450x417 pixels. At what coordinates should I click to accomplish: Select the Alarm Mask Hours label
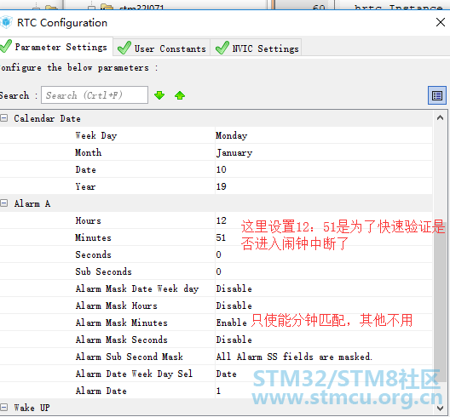pyautogui.click(x=116, y=306)
